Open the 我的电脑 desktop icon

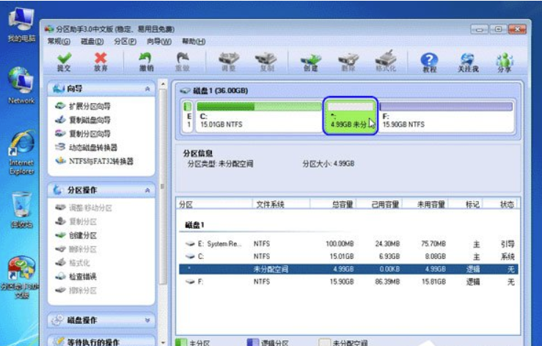click(x=21, y=25)
